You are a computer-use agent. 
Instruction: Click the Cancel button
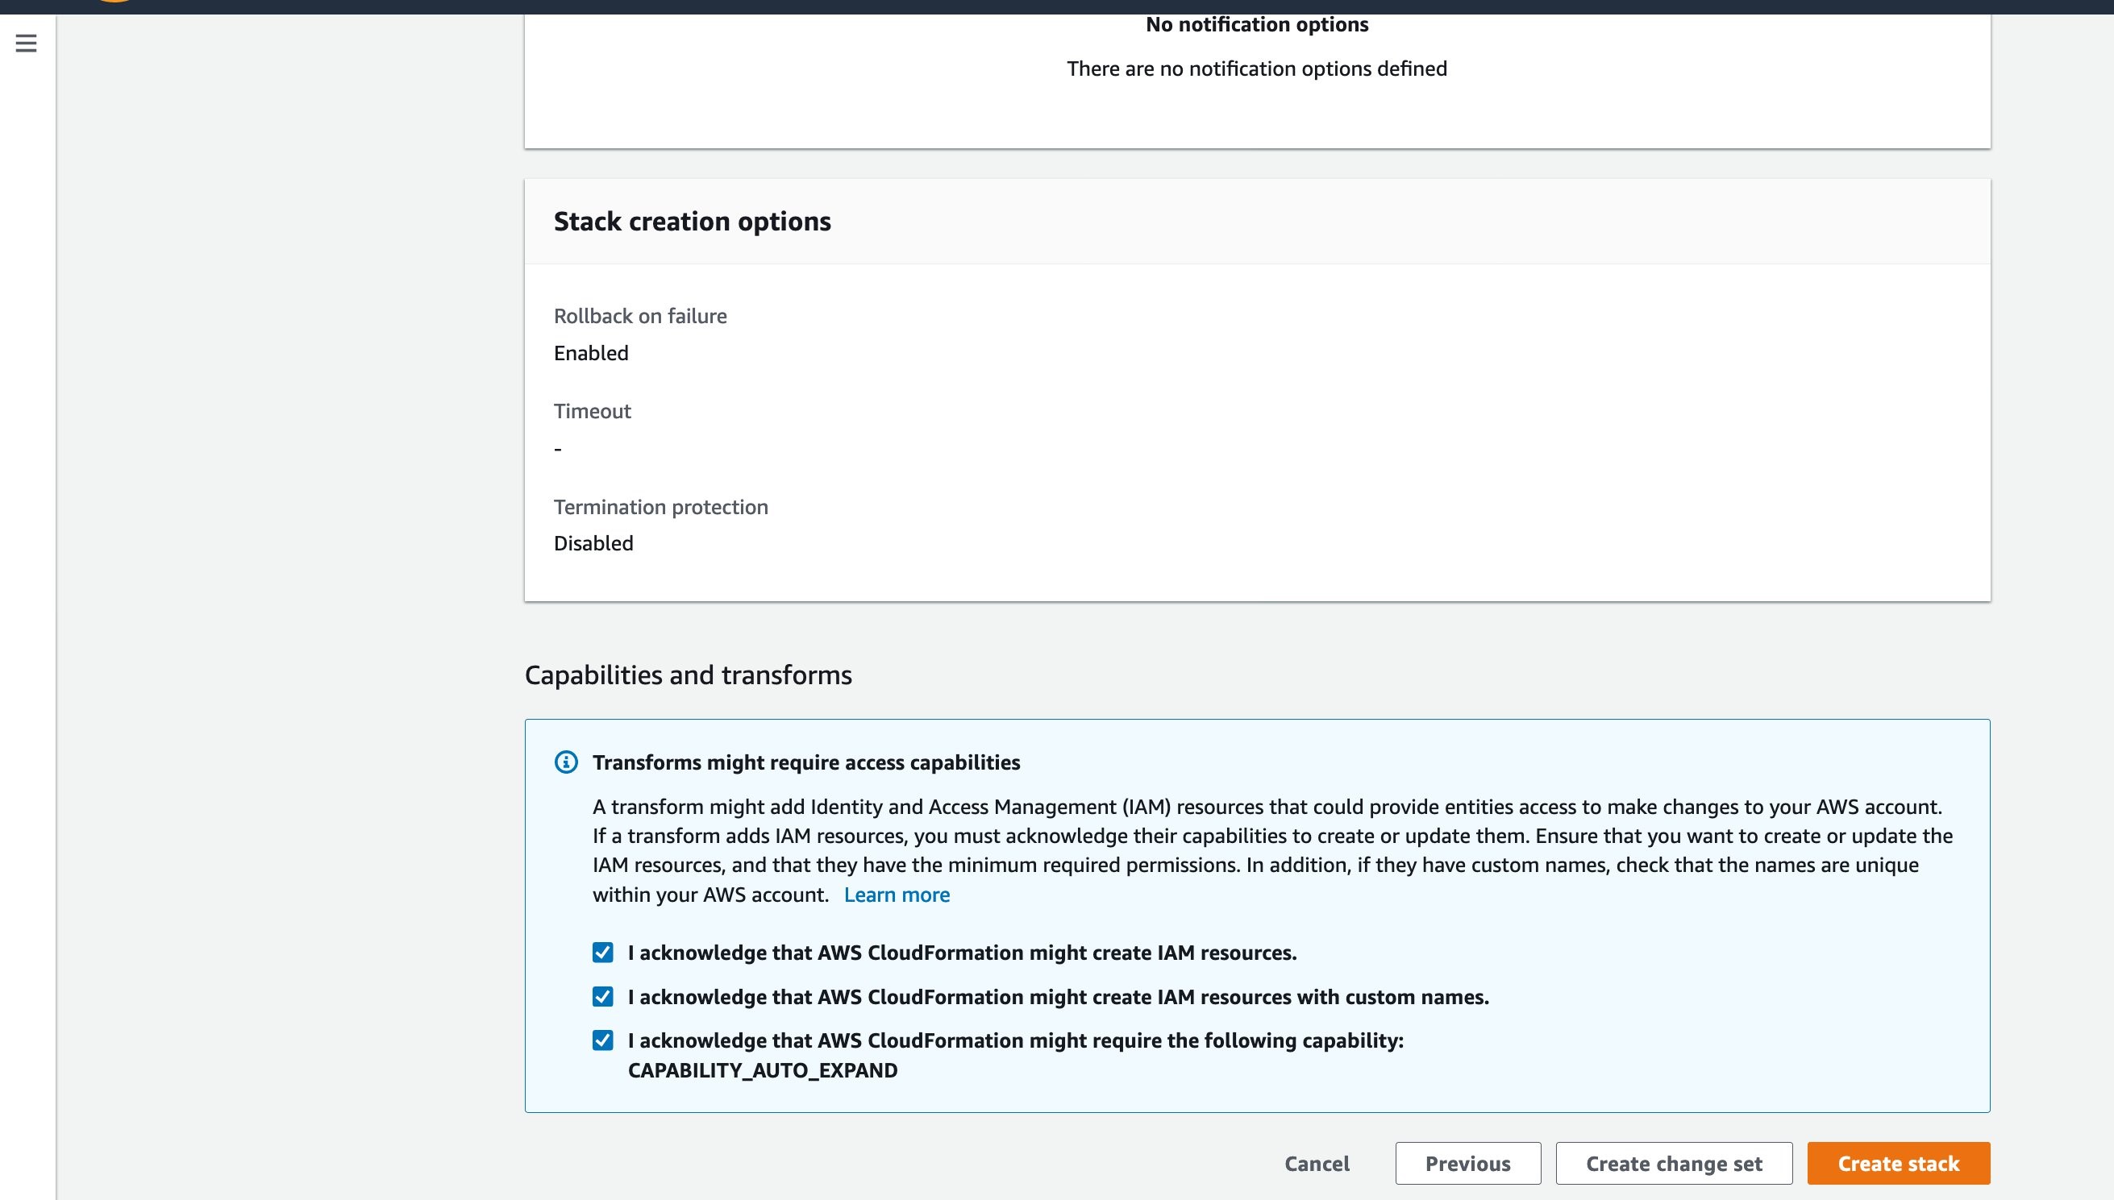(x=1317, y=1163)
